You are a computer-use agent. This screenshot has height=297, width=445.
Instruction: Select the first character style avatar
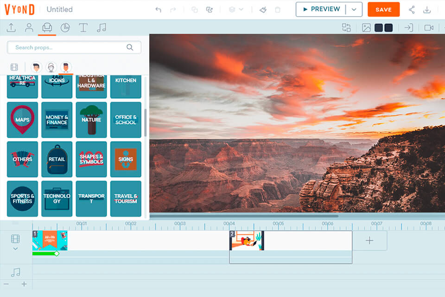[x=36, y=67]
